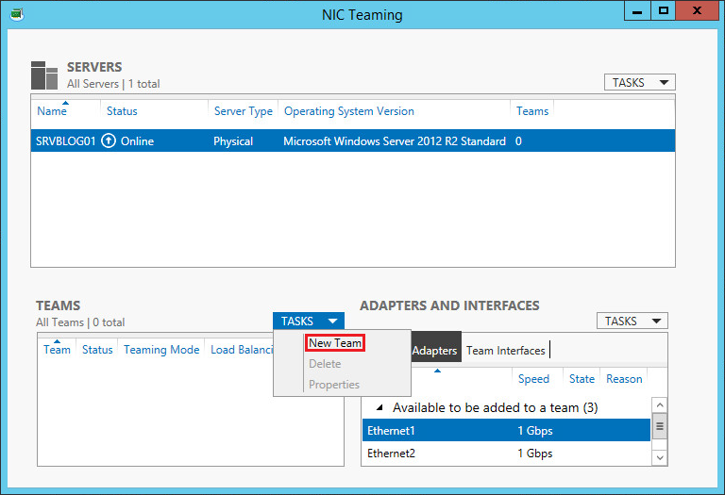The height and width of the screenshot is (495, 725).
Task: Open the Adapters and Interfaces TASKS dropdown
Action: click(632, 322)
